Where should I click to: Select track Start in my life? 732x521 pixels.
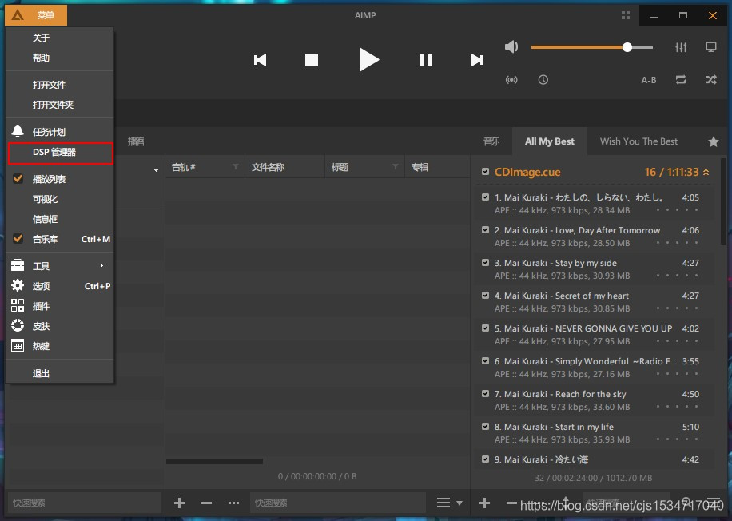point(595,433)
